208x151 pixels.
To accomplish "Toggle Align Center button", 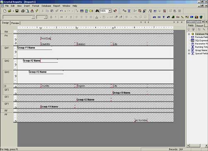I will (82, 17).
